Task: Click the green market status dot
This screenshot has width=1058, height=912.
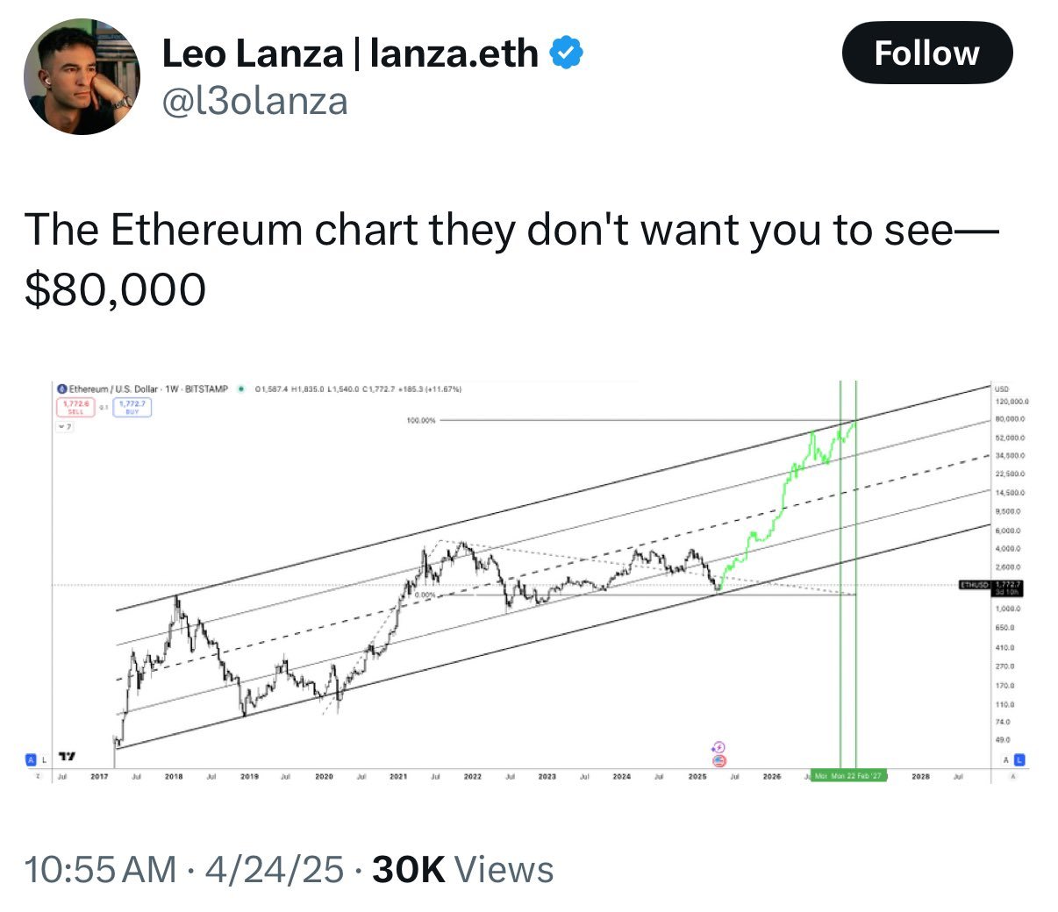Action: pos(240,388)
